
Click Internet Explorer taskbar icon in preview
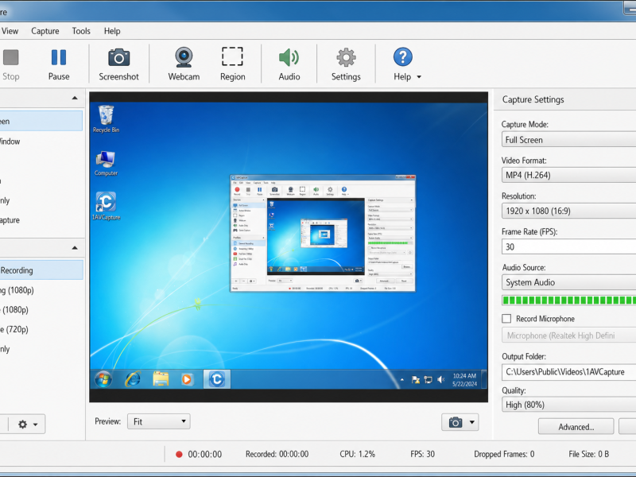coord(133,379)
